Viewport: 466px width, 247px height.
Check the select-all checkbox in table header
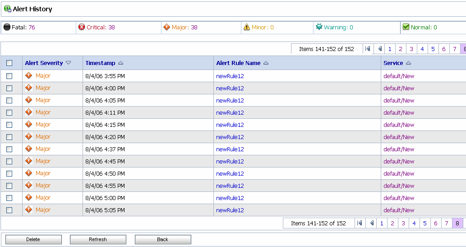(9, 63)
